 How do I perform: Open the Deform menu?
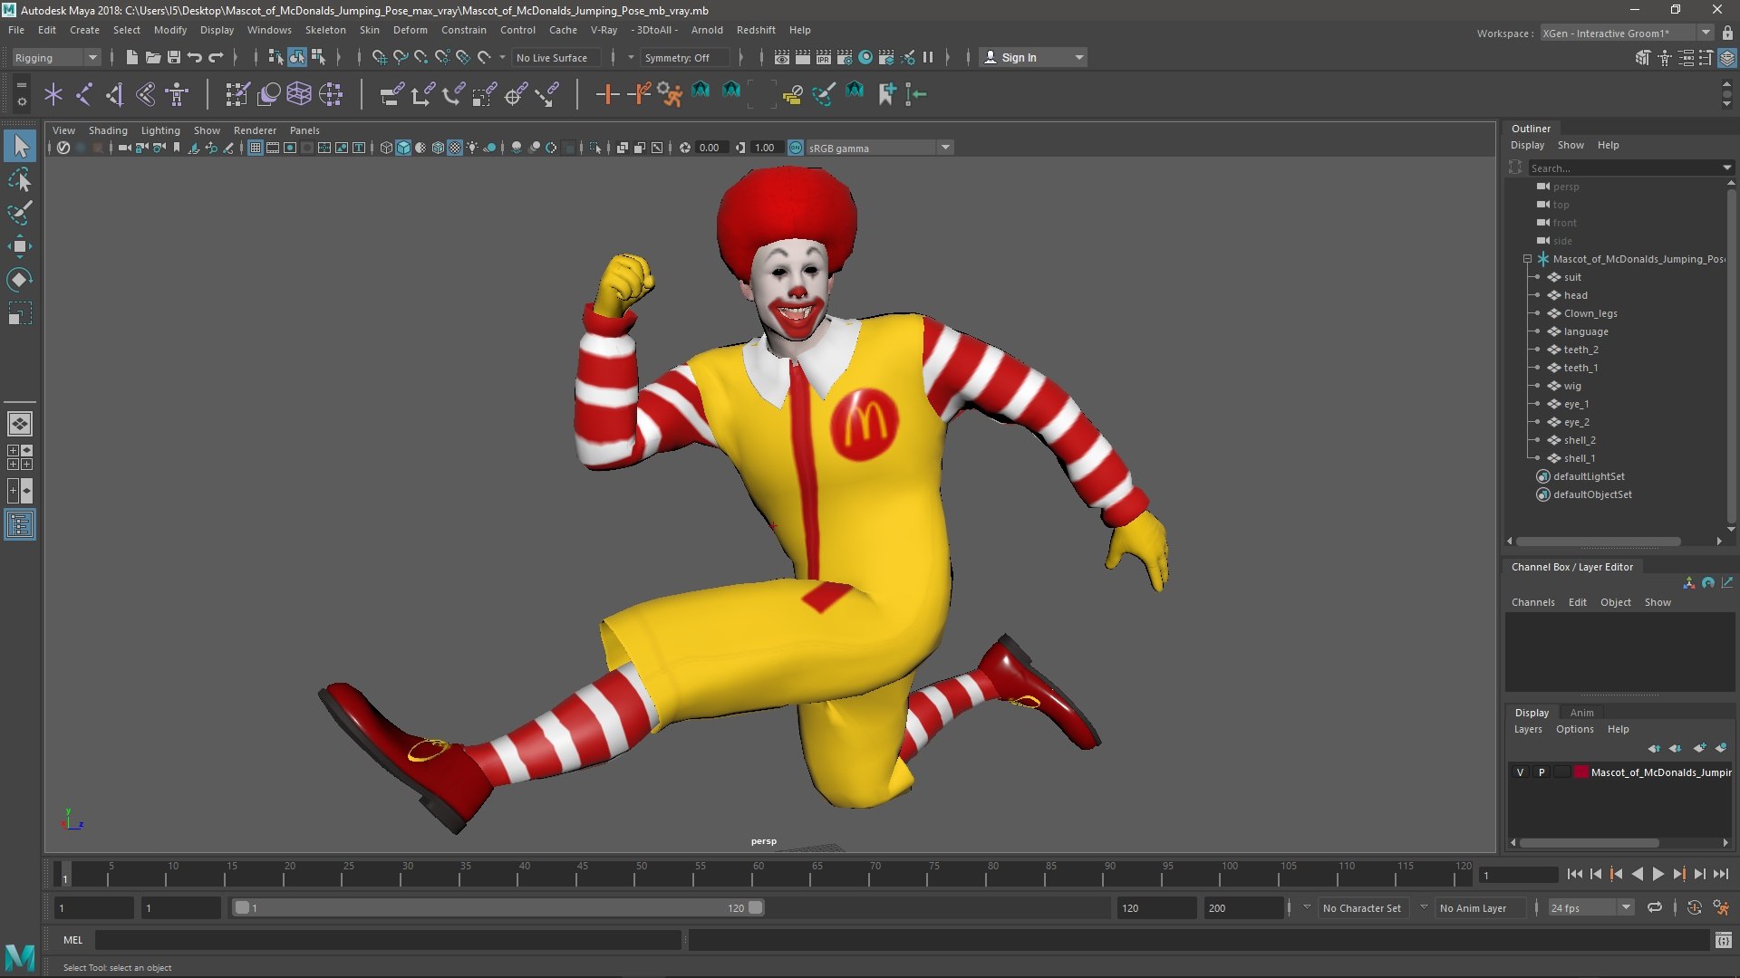[410, 30]
